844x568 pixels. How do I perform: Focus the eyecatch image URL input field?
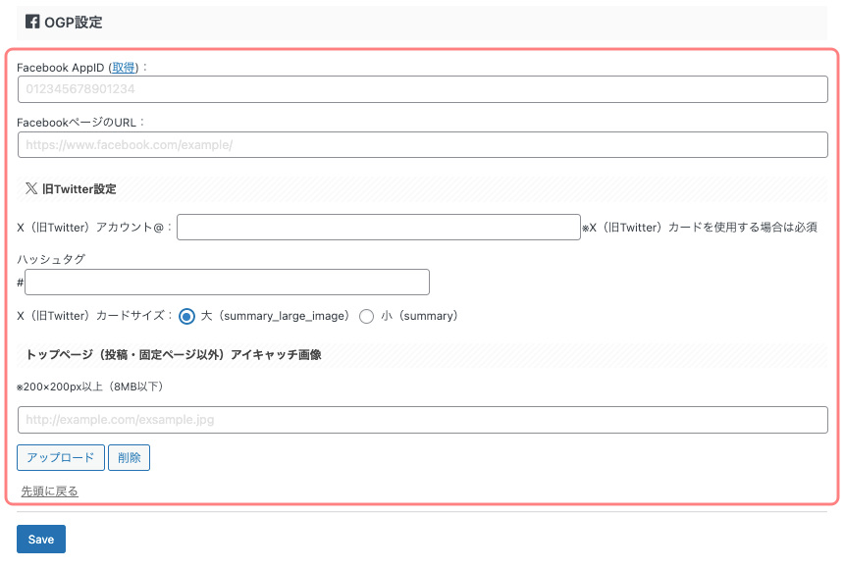[x=422, y=420]
